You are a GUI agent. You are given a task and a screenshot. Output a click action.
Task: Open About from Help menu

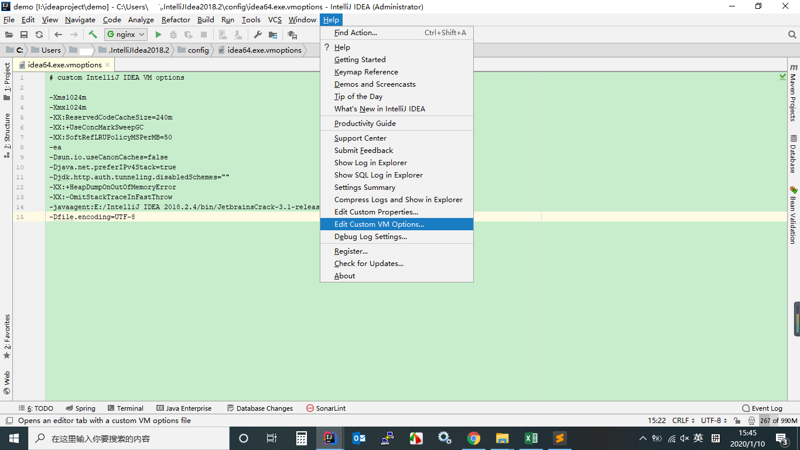(396, 276)
